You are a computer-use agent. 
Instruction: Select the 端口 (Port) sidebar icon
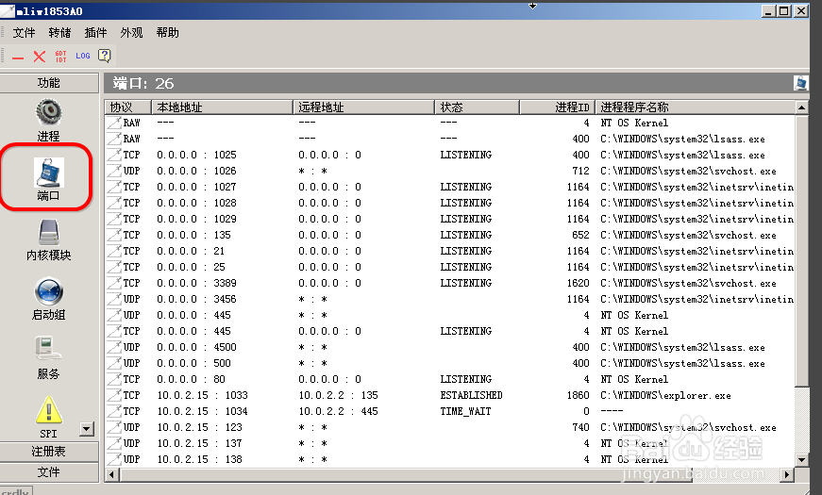(x=49, y=173)
